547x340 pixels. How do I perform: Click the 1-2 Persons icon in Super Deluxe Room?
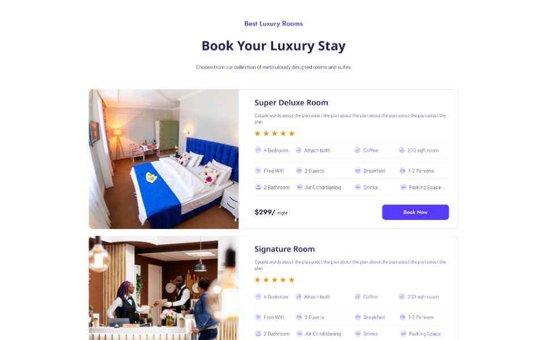pos(402,171)
